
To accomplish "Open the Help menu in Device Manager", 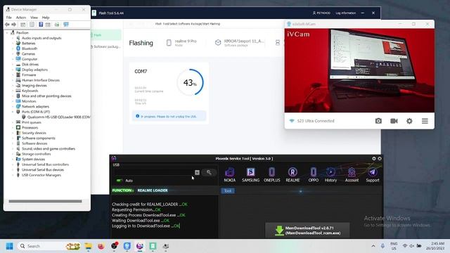I will click(46, 18).
